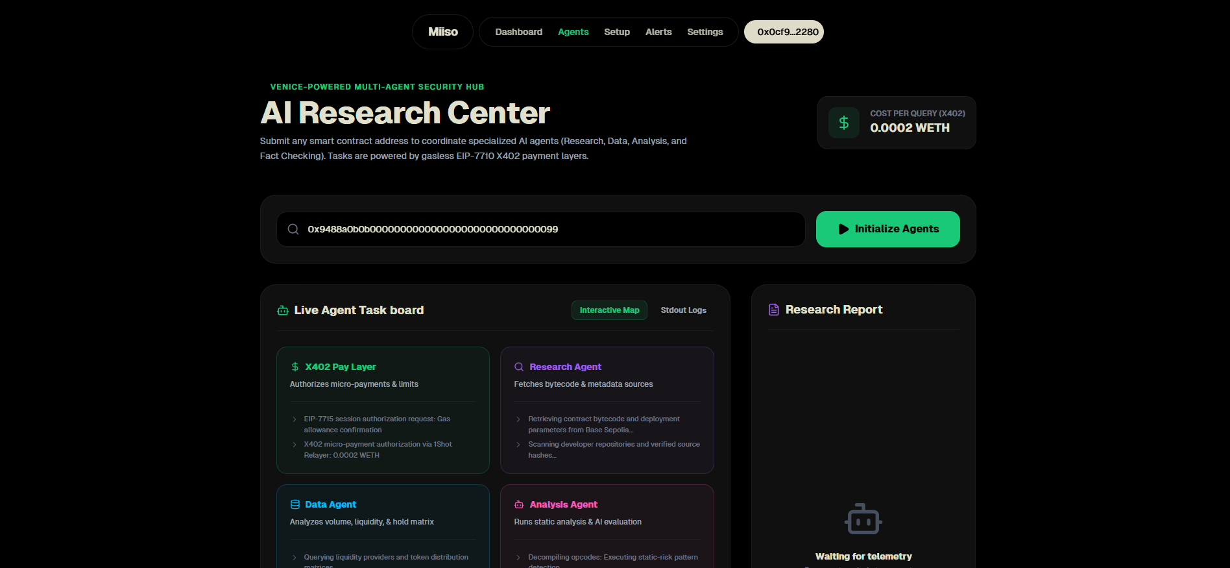Click 'Fetches bytecode & metadata sources' text
Image resolution: width=1230 pixels, height=568 pixels.
tap(583, 384)
